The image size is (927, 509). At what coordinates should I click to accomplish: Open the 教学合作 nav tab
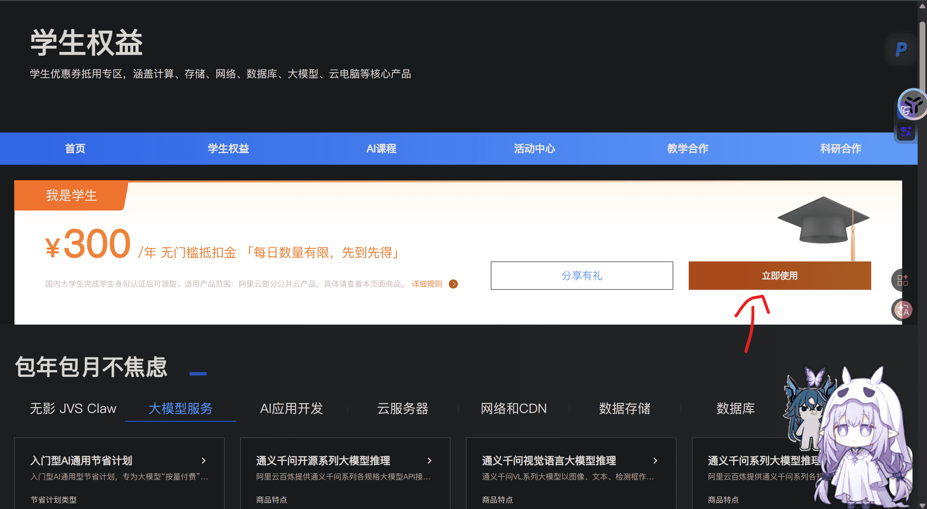click(x=688, y=149)
